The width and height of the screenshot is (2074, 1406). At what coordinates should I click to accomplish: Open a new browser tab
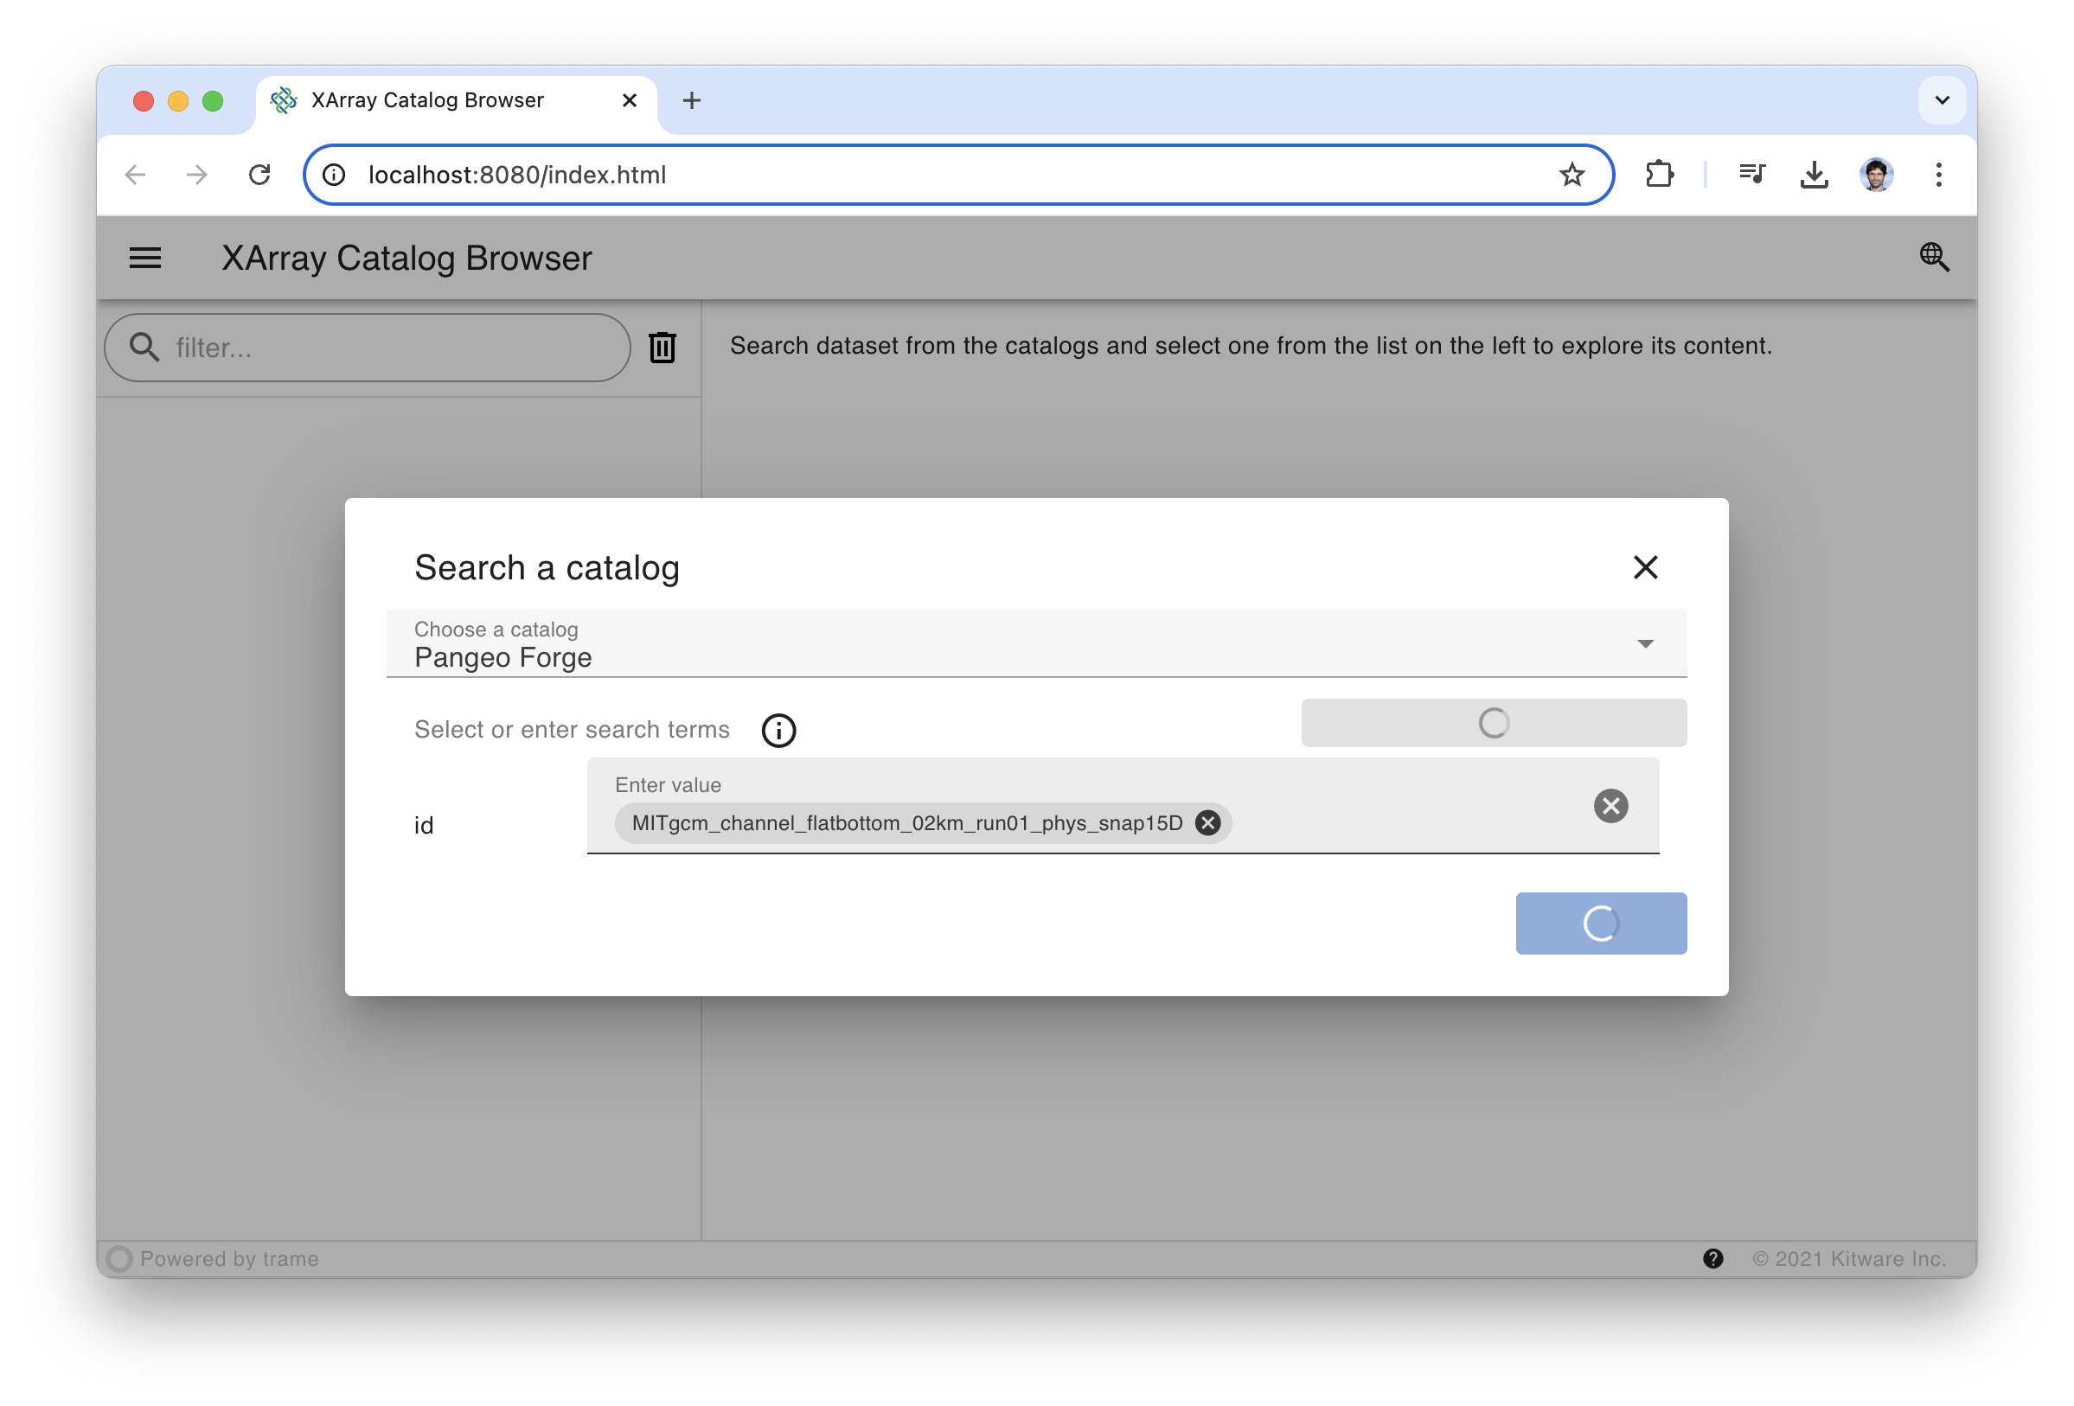tap(692, 100)
